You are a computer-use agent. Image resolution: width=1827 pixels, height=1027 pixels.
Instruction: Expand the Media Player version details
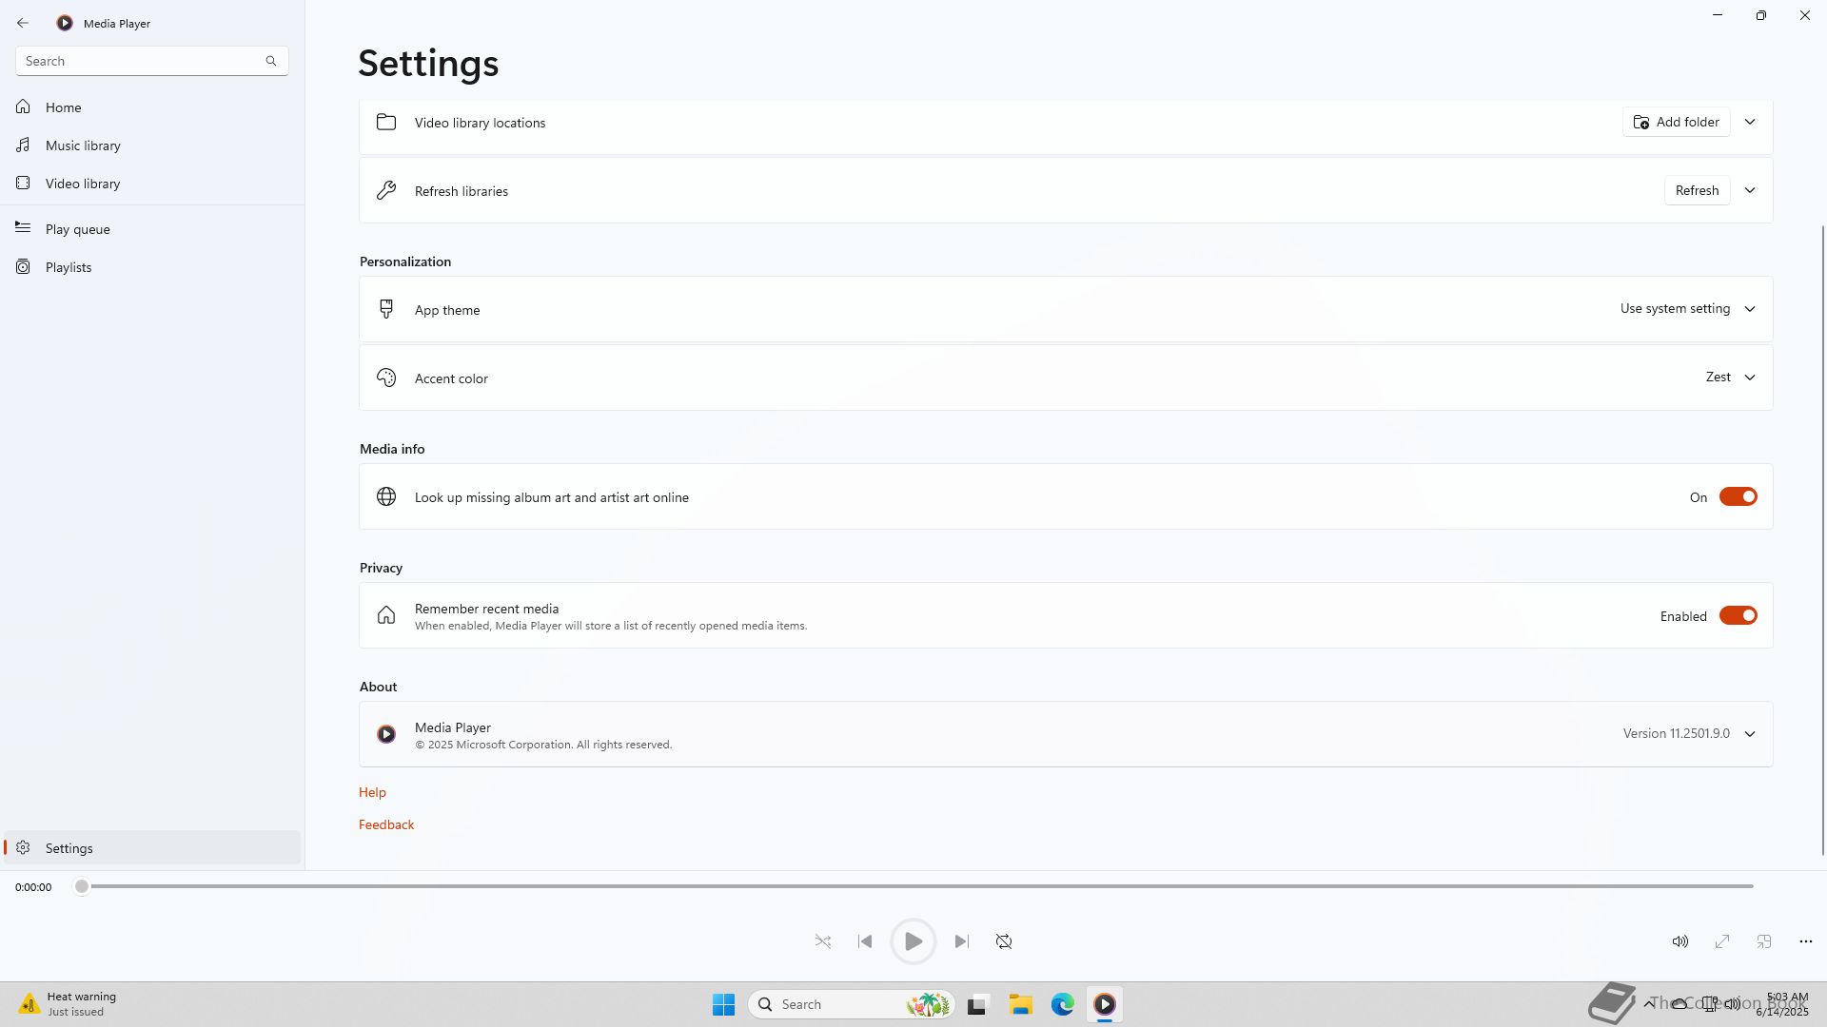tap(1749, 734)
